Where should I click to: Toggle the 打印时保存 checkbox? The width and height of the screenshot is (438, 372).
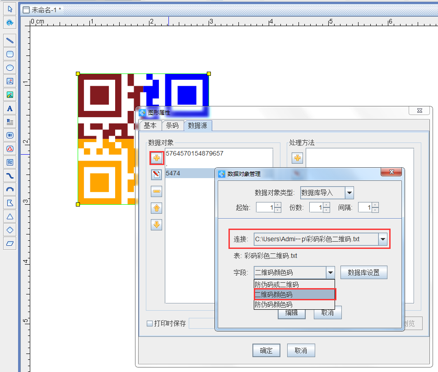(149, 323)
